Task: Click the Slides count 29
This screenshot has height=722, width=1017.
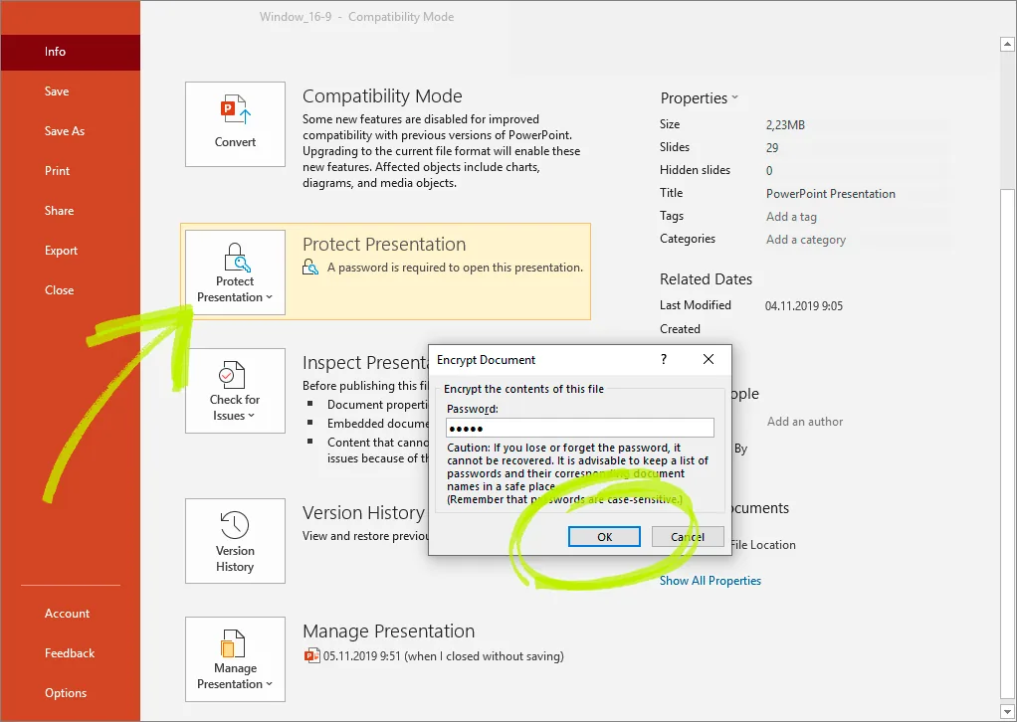Action: pos(772,148)
